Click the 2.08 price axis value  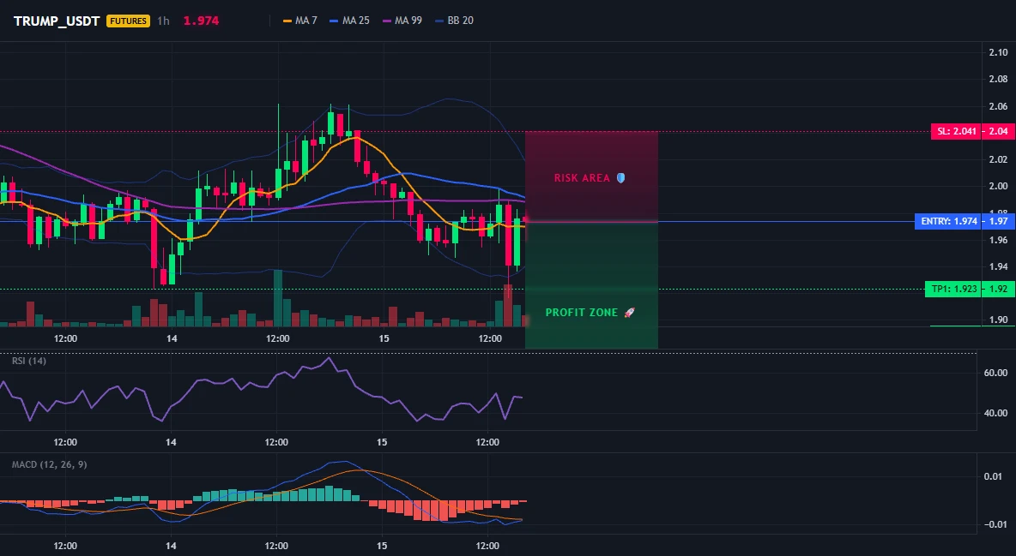click(x=999, y=79)
